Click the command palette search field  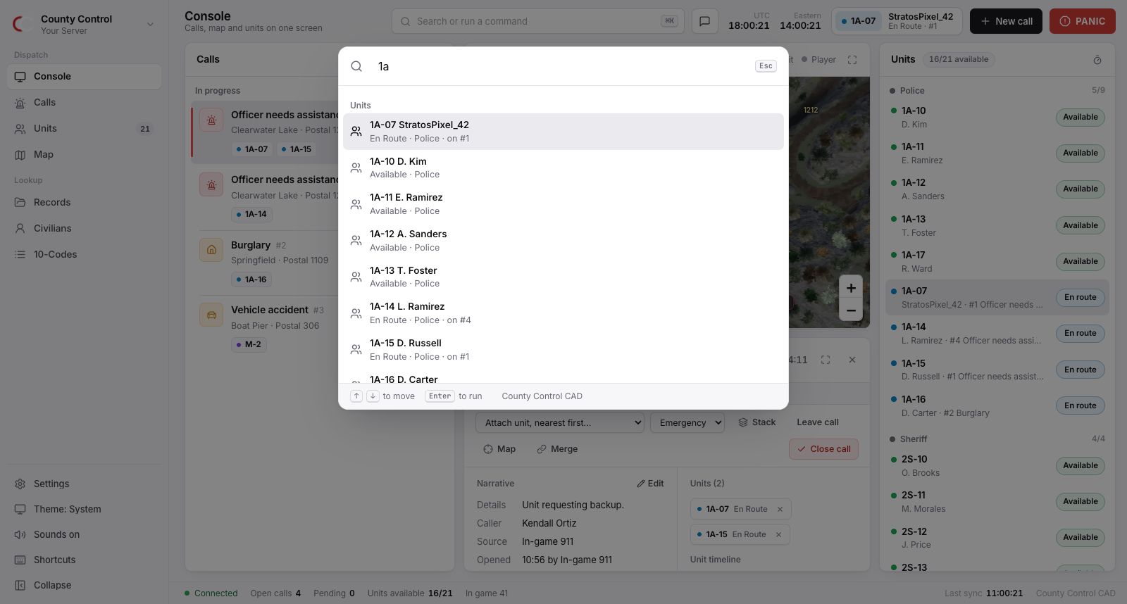(x=562, y=66)
